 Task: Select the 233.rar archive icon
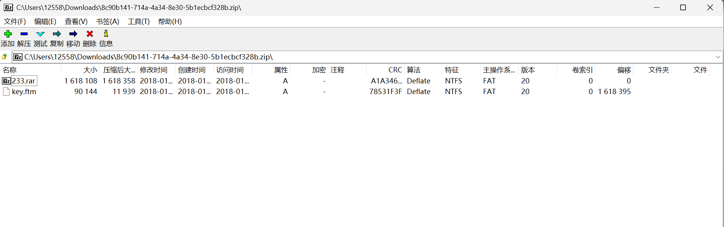click(6, 81)
